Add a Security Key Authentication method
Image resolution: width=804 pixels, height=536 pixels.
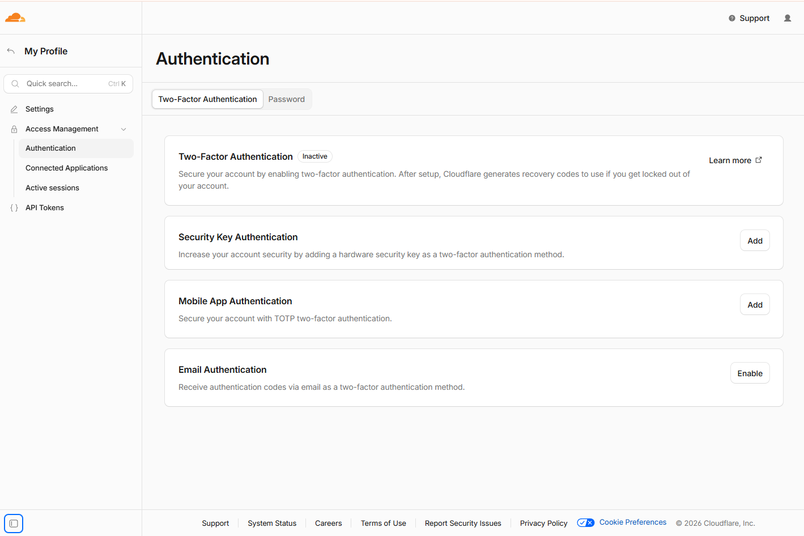click(x=755, y=241)
